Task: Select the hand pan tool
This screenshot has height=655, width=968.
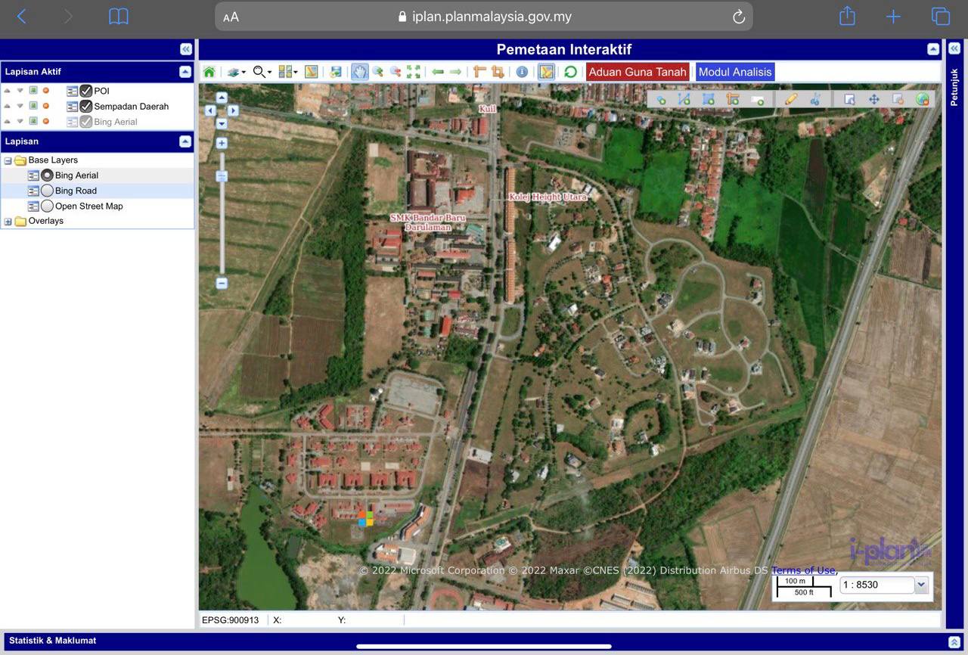Action: (x=359, y=72)
